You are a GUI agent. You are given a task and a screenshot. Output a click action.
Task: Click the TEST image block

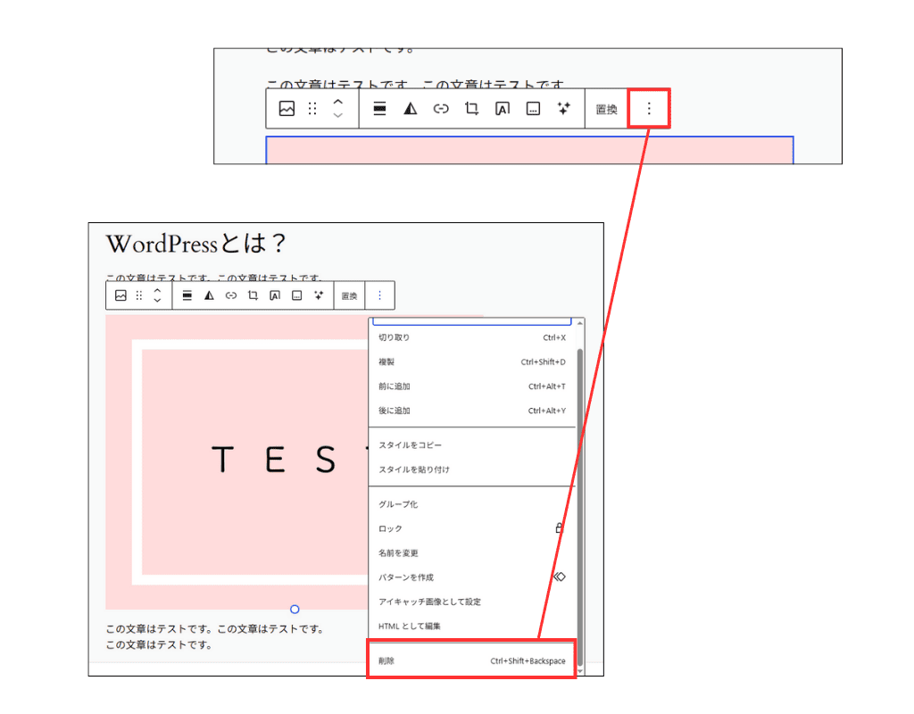click(237, 462)
